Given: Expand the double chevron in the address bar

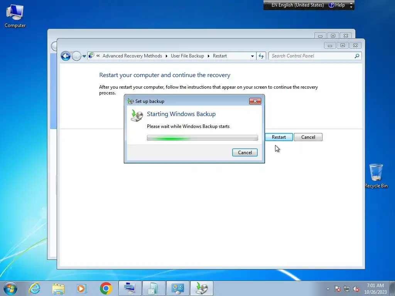Looking at the screenshot, I should point(98,55).
